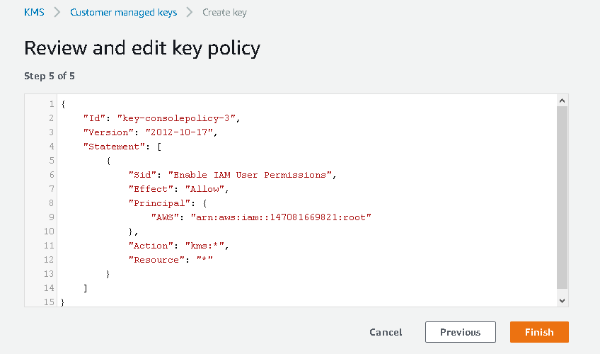Click the Create key breadcrumb text
This screenshot has width=600, height=354.
point(224,12)
